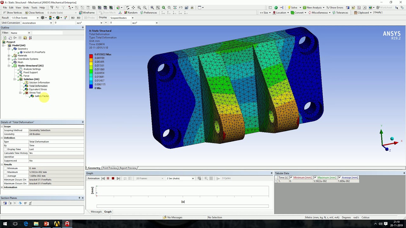Image resolution: width=406 pixels, height=228 pixels.
Task: Open the Outline Filter Name dropdown
Action: pos(29,33)
